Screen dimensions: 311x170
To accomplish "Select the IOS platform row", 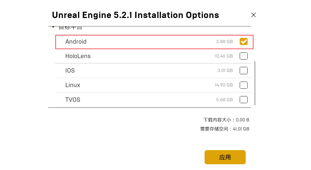I will click(x=137, y=70).
